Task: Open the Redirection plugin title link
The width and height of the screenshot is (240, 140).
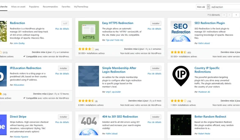Action: tap(17, 23)
